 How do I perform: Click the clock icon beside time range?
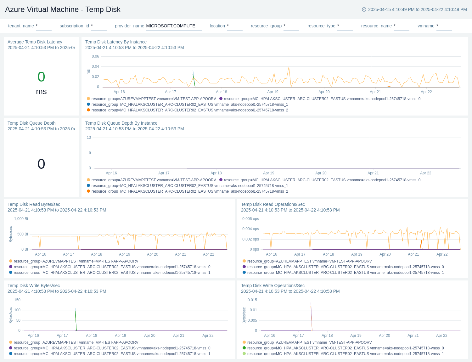tap(364, 9)
